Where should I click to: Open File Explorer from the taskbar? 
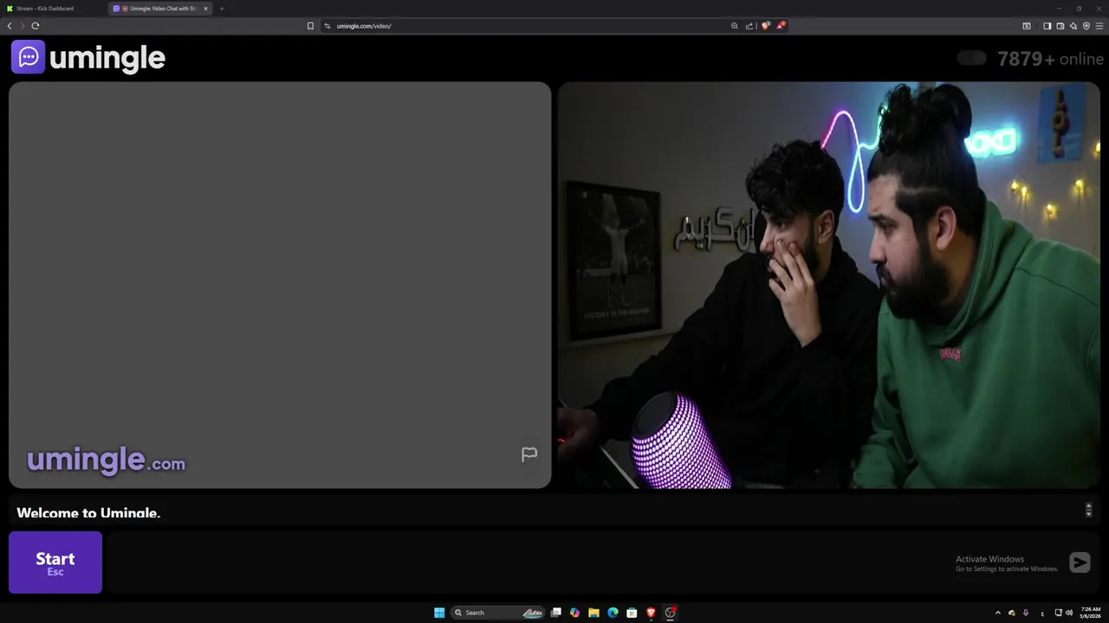tap(593, 613)
